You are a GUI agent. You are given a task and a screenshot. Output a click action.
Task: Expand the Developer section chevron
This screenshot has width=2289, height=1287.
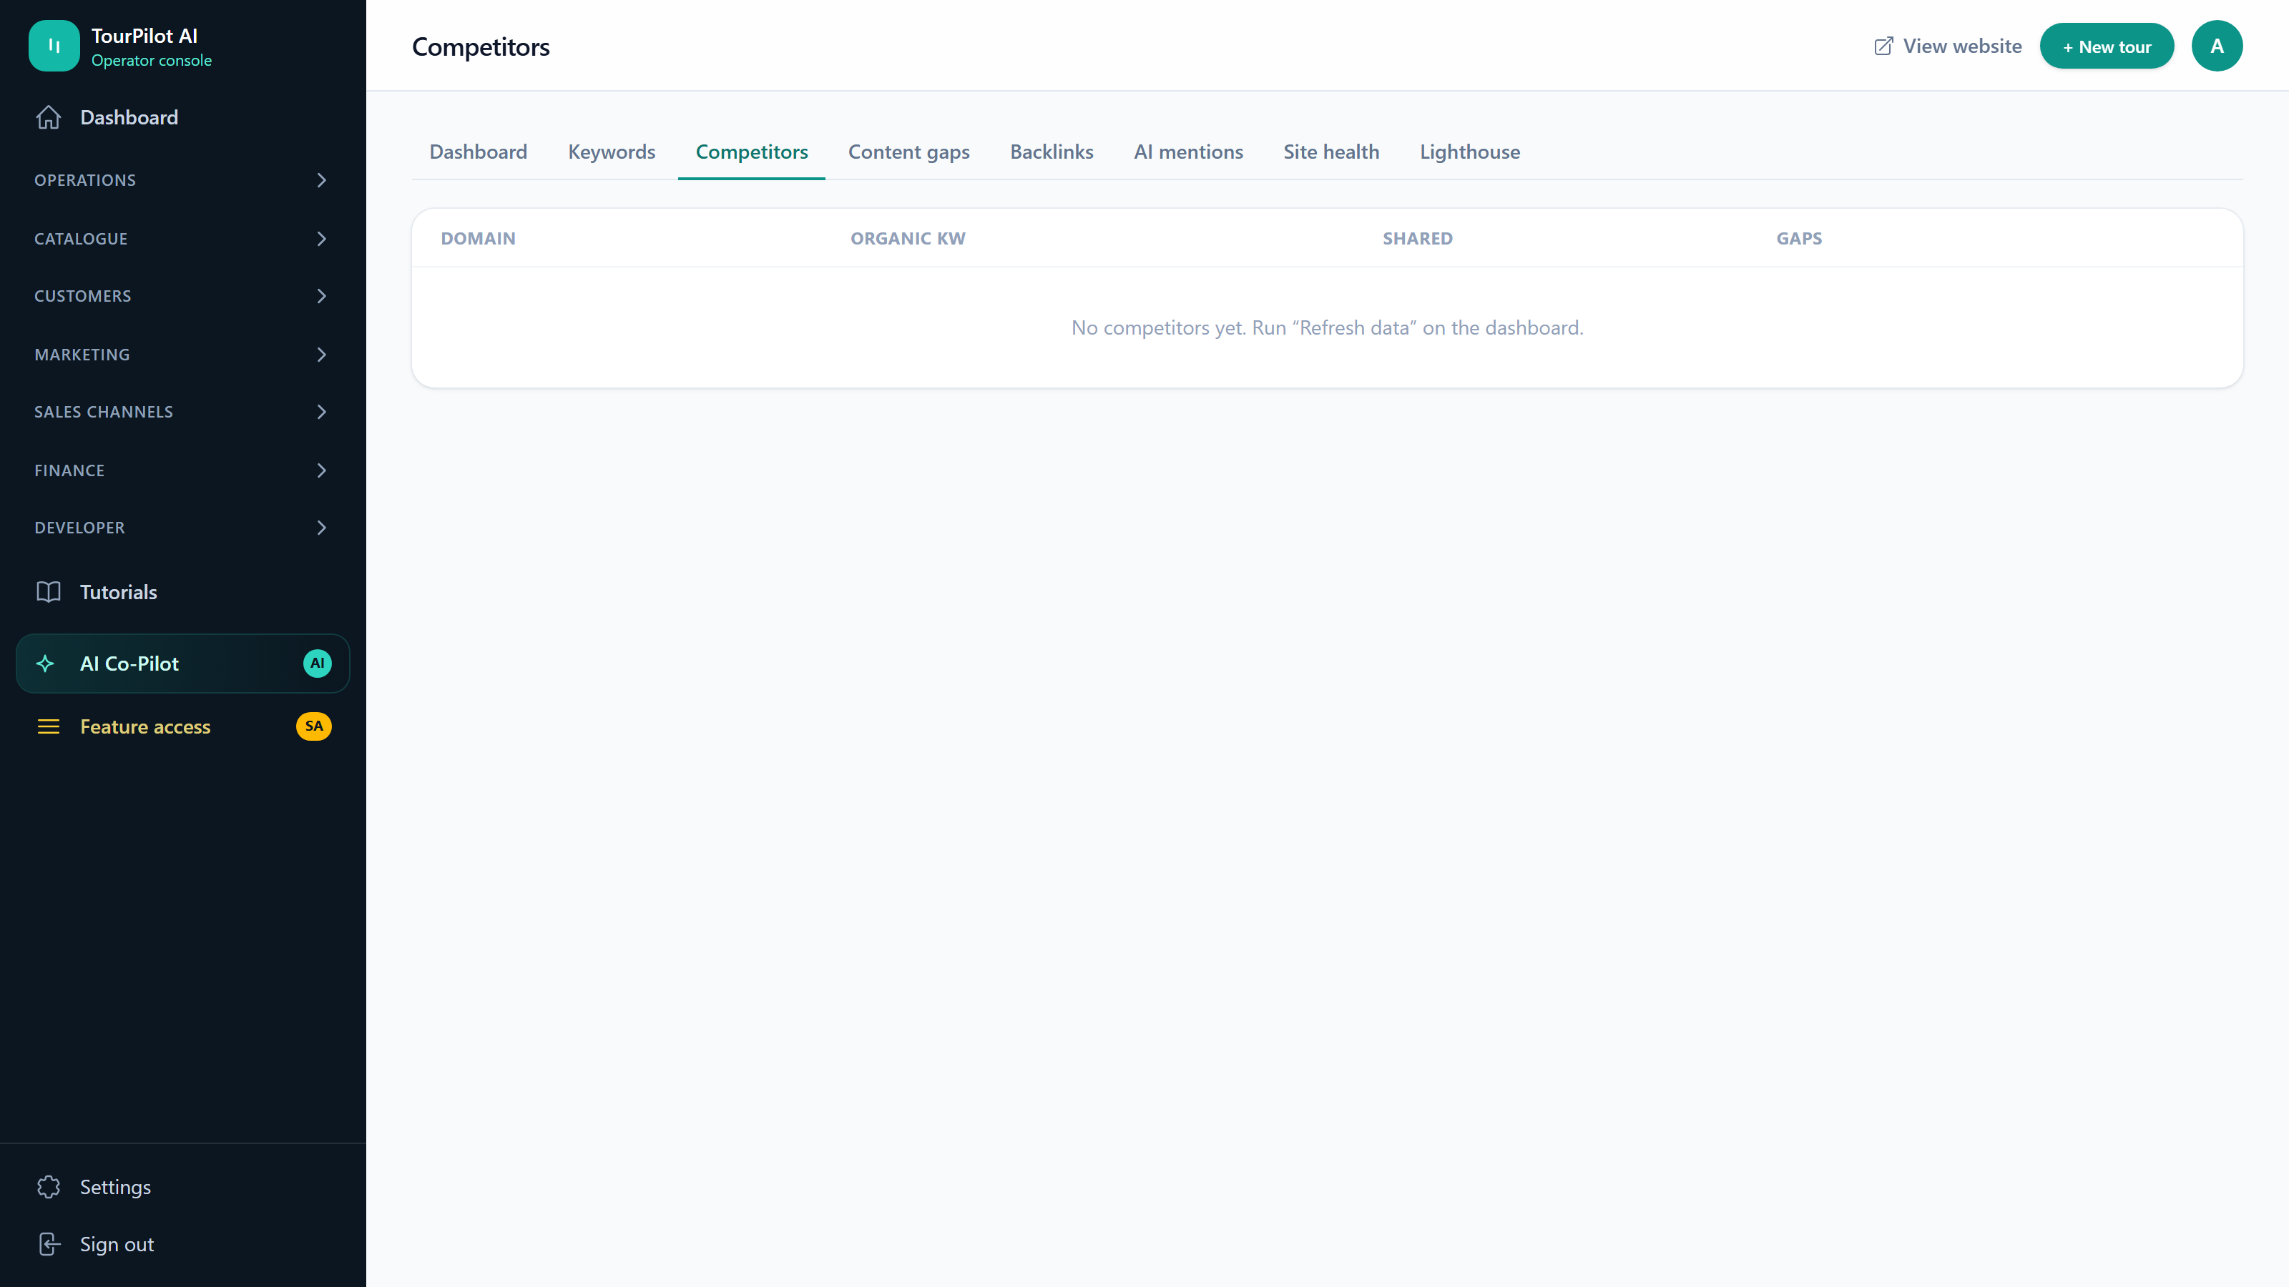pyautogui.click(x=322, y=528)
